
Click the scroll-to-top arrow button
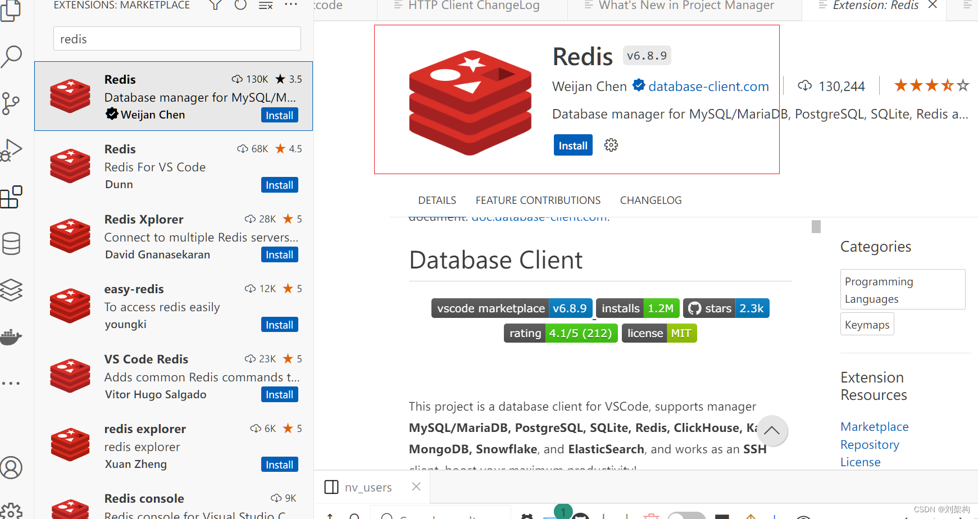click(x=772, y=431)
